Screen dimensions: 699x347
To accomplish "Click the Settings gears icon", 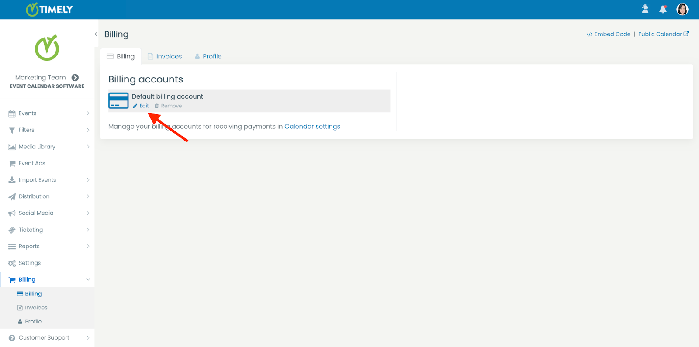I will (x=12, y=263).
